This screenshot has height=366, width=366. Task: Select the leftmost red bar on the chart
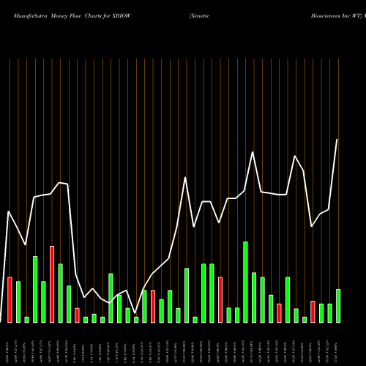pos(10,300)
